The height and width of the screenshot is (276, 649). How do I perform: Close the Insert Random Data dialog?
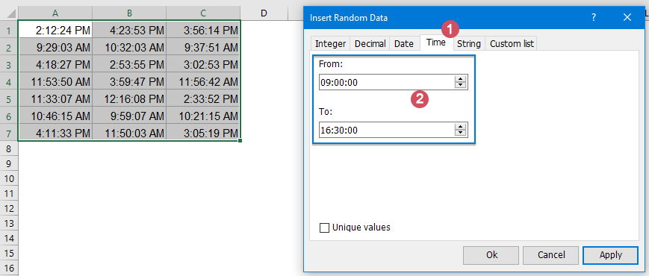(x=627, y=17)
